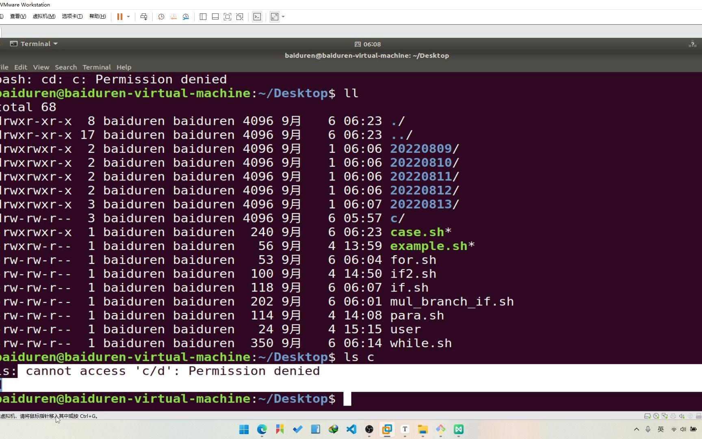Switch the 英 input method indicator

[661, 429]
